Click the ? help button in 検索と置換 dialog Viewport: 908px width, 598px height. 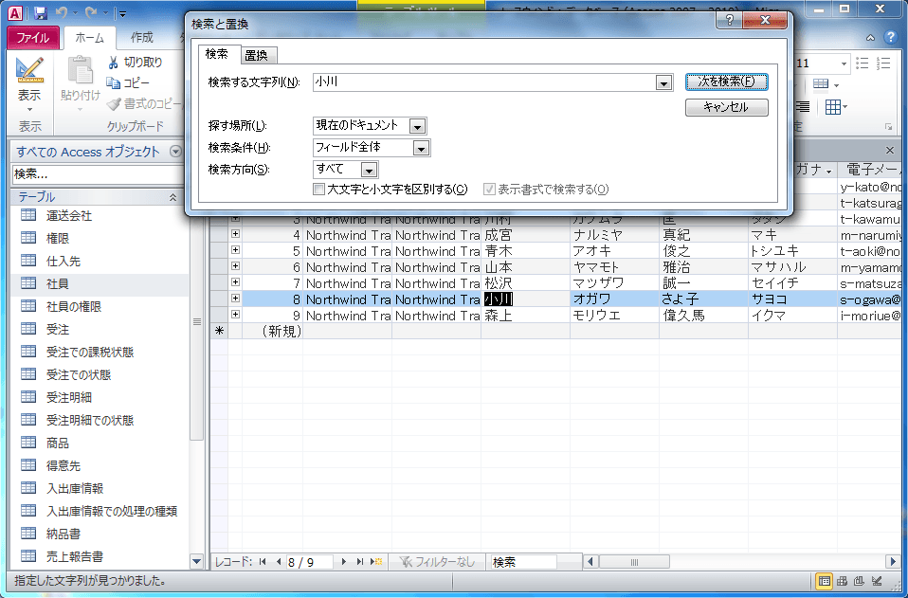730,20
